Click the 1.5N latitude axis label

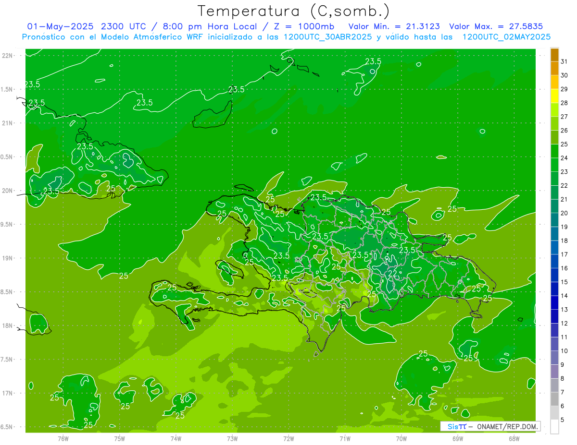tap(7, 89)
